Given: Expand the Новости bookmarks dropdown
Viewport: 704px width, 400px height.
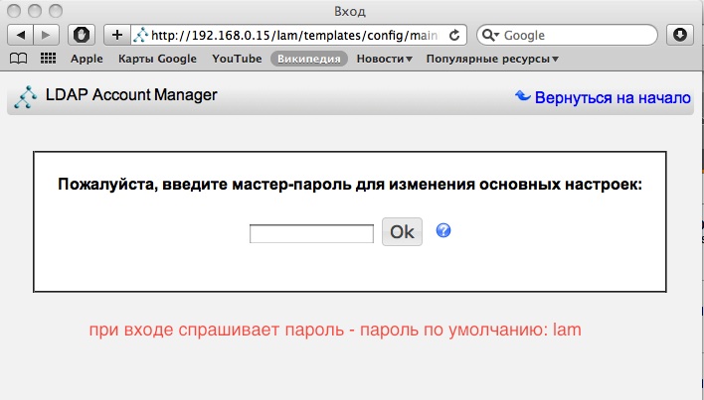Looking at the screenshot, I should pyautogui.click(x=384, y=59).
